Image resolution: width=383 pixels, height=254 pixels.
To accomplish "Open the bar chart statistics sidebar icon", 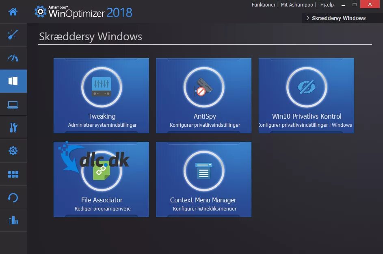I will 13,220.
